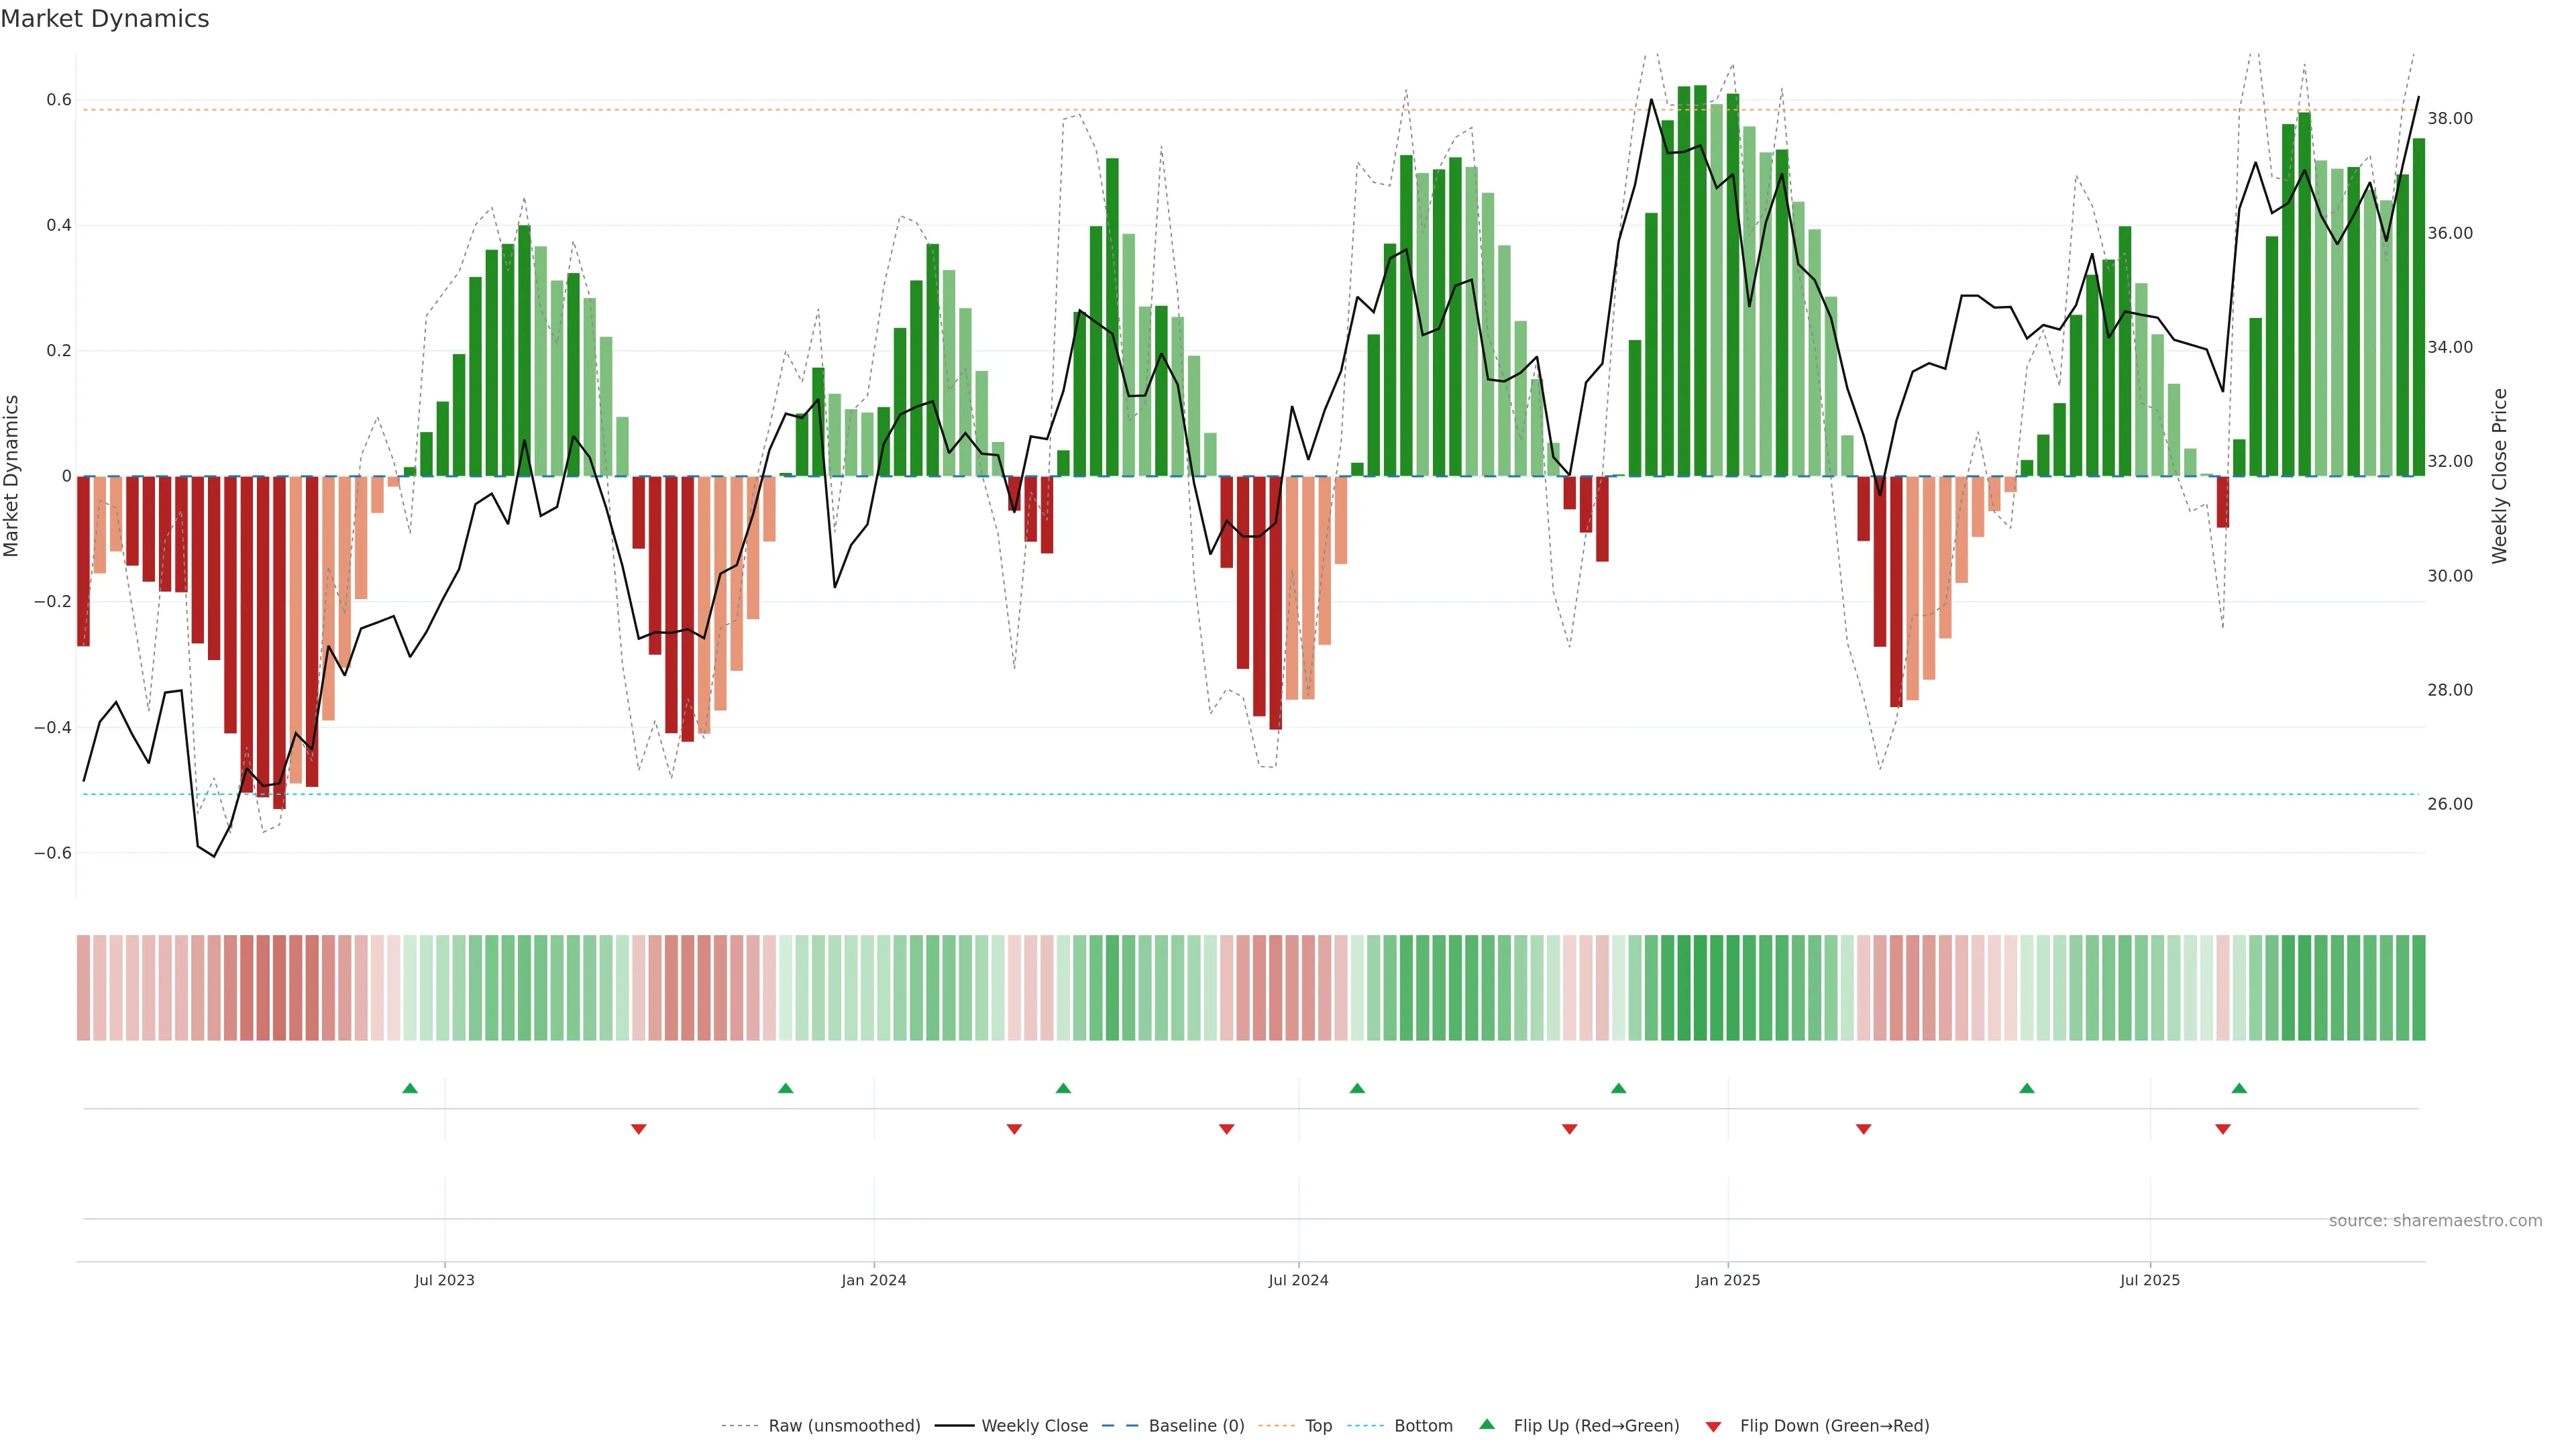Image resolution: width=2576 pixels, height=1449 pixels.
Task: Click the rightmost red Flip Down triangle marker
Action: pyautogui.click(x=2223, y=1129)
